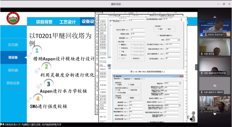Open the 项目背景 tab
Viewport: 232px width, 127px height.
coord(44,22)
